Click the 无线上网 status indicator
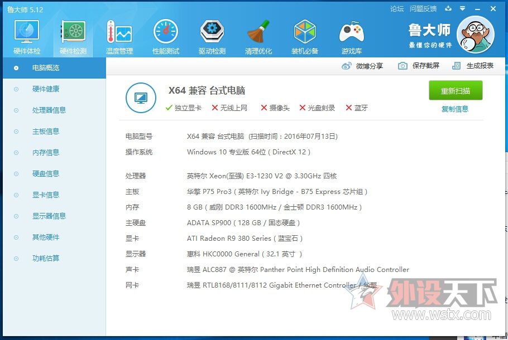This screenshot has height=340, width=508. click(229, 108)
